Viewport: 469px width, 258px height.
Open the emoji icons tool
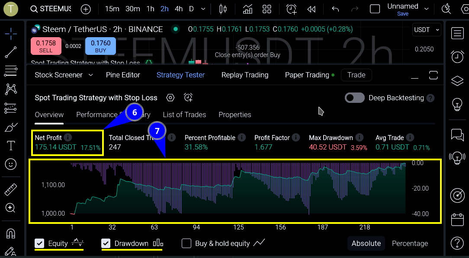point(11,165)
